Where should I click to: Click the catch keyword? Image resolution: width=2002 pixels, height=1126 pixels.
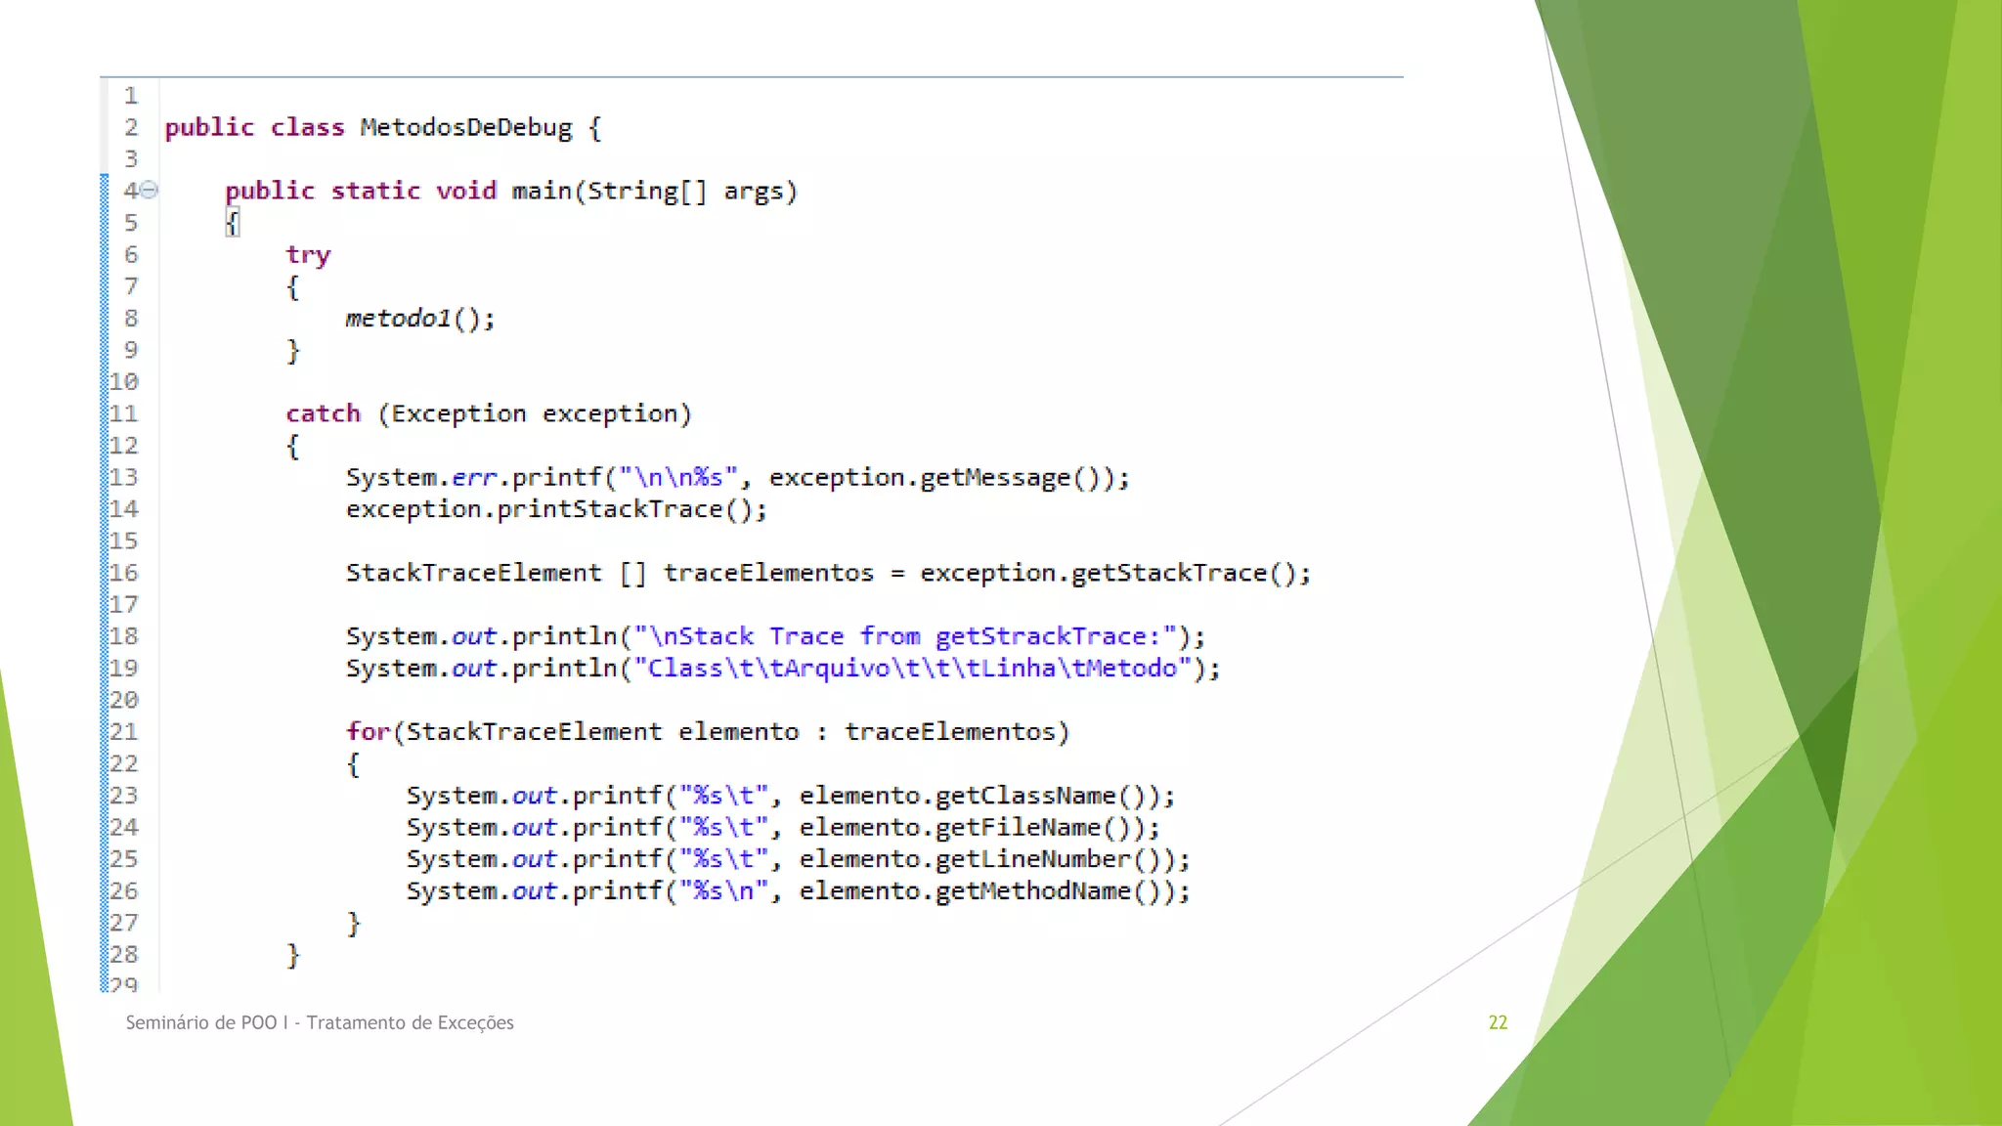(323, 414)
